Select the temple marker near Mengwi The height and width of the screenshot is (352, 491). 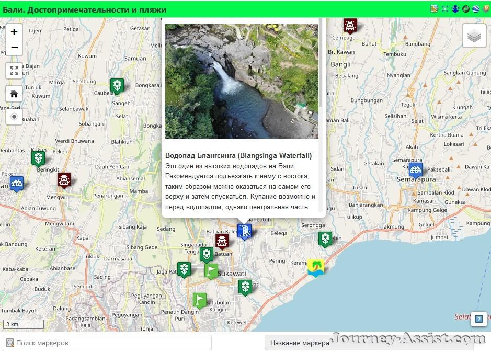pos(64,180)
